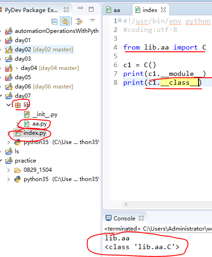Select the day04 master project
This screenshot has height=257, width=212.
pyautogui.click(x=50, y=68)
